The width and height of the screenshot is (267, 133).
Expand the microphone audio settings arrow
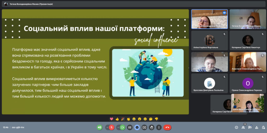(107, 128)
